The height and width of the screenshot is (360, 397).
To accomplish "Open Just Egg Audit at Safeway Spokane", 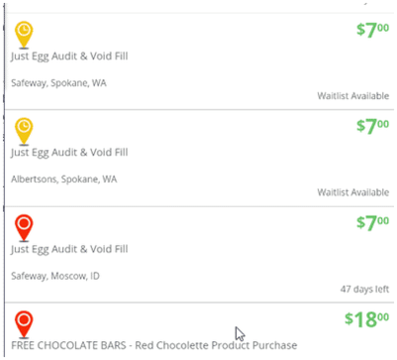I will (69, 57).
